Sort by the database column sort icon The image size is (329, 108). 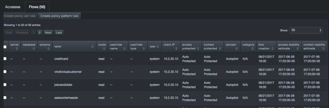click(34, 49)
